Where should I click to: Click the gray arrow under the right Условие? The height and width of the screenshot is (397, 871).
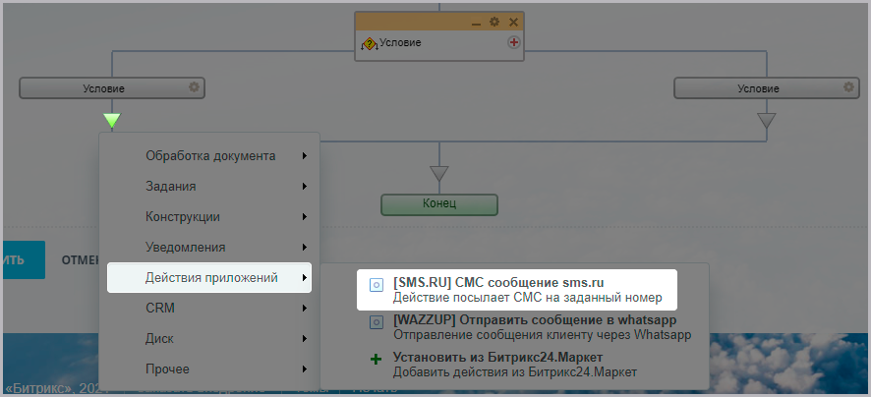click(x=766, y=121)
